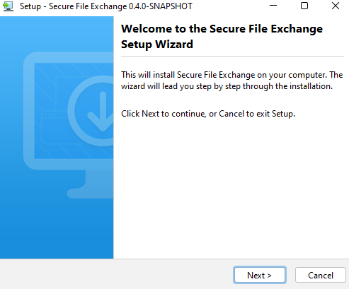
Task: Click the horizontal separator under the heading
Action: pos(232,56)
